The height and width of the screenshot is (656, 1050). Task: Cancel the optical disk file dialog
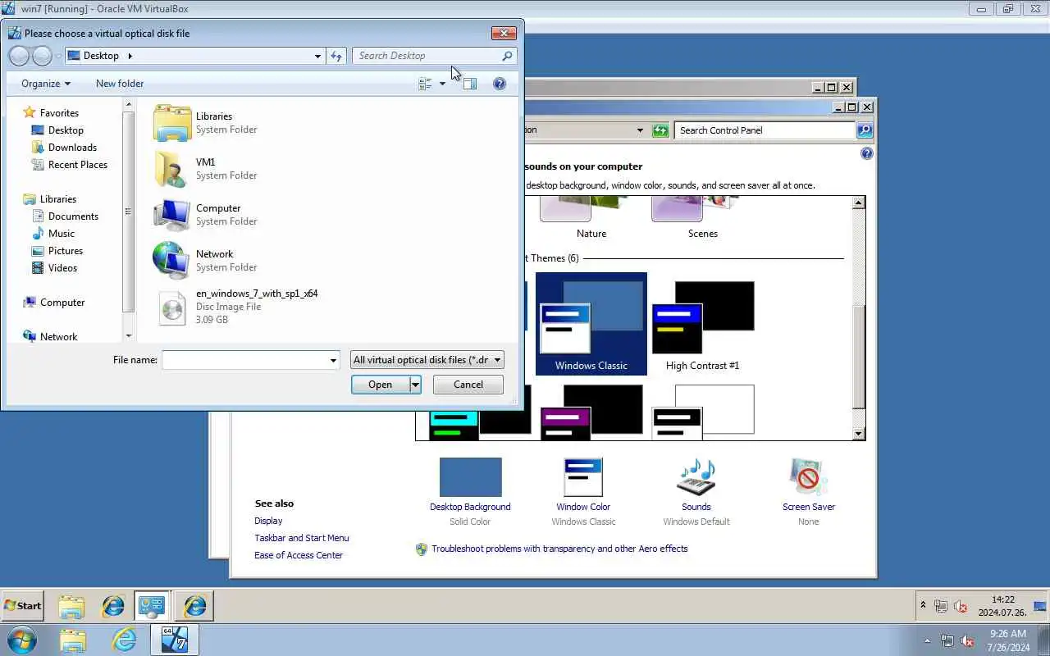point(468,385)
